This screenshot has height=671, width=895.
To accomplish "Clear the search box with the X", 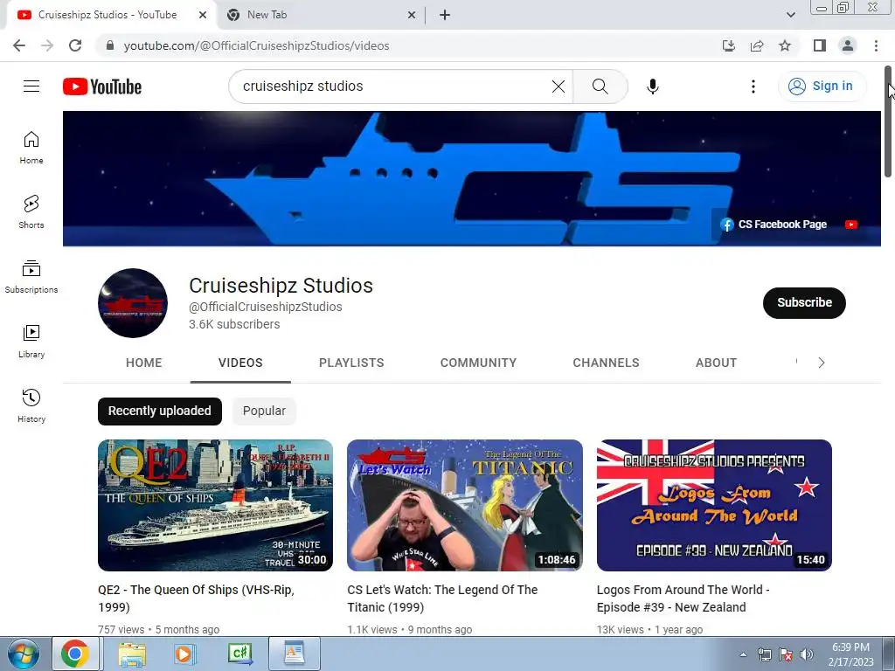I will (559, 86).
